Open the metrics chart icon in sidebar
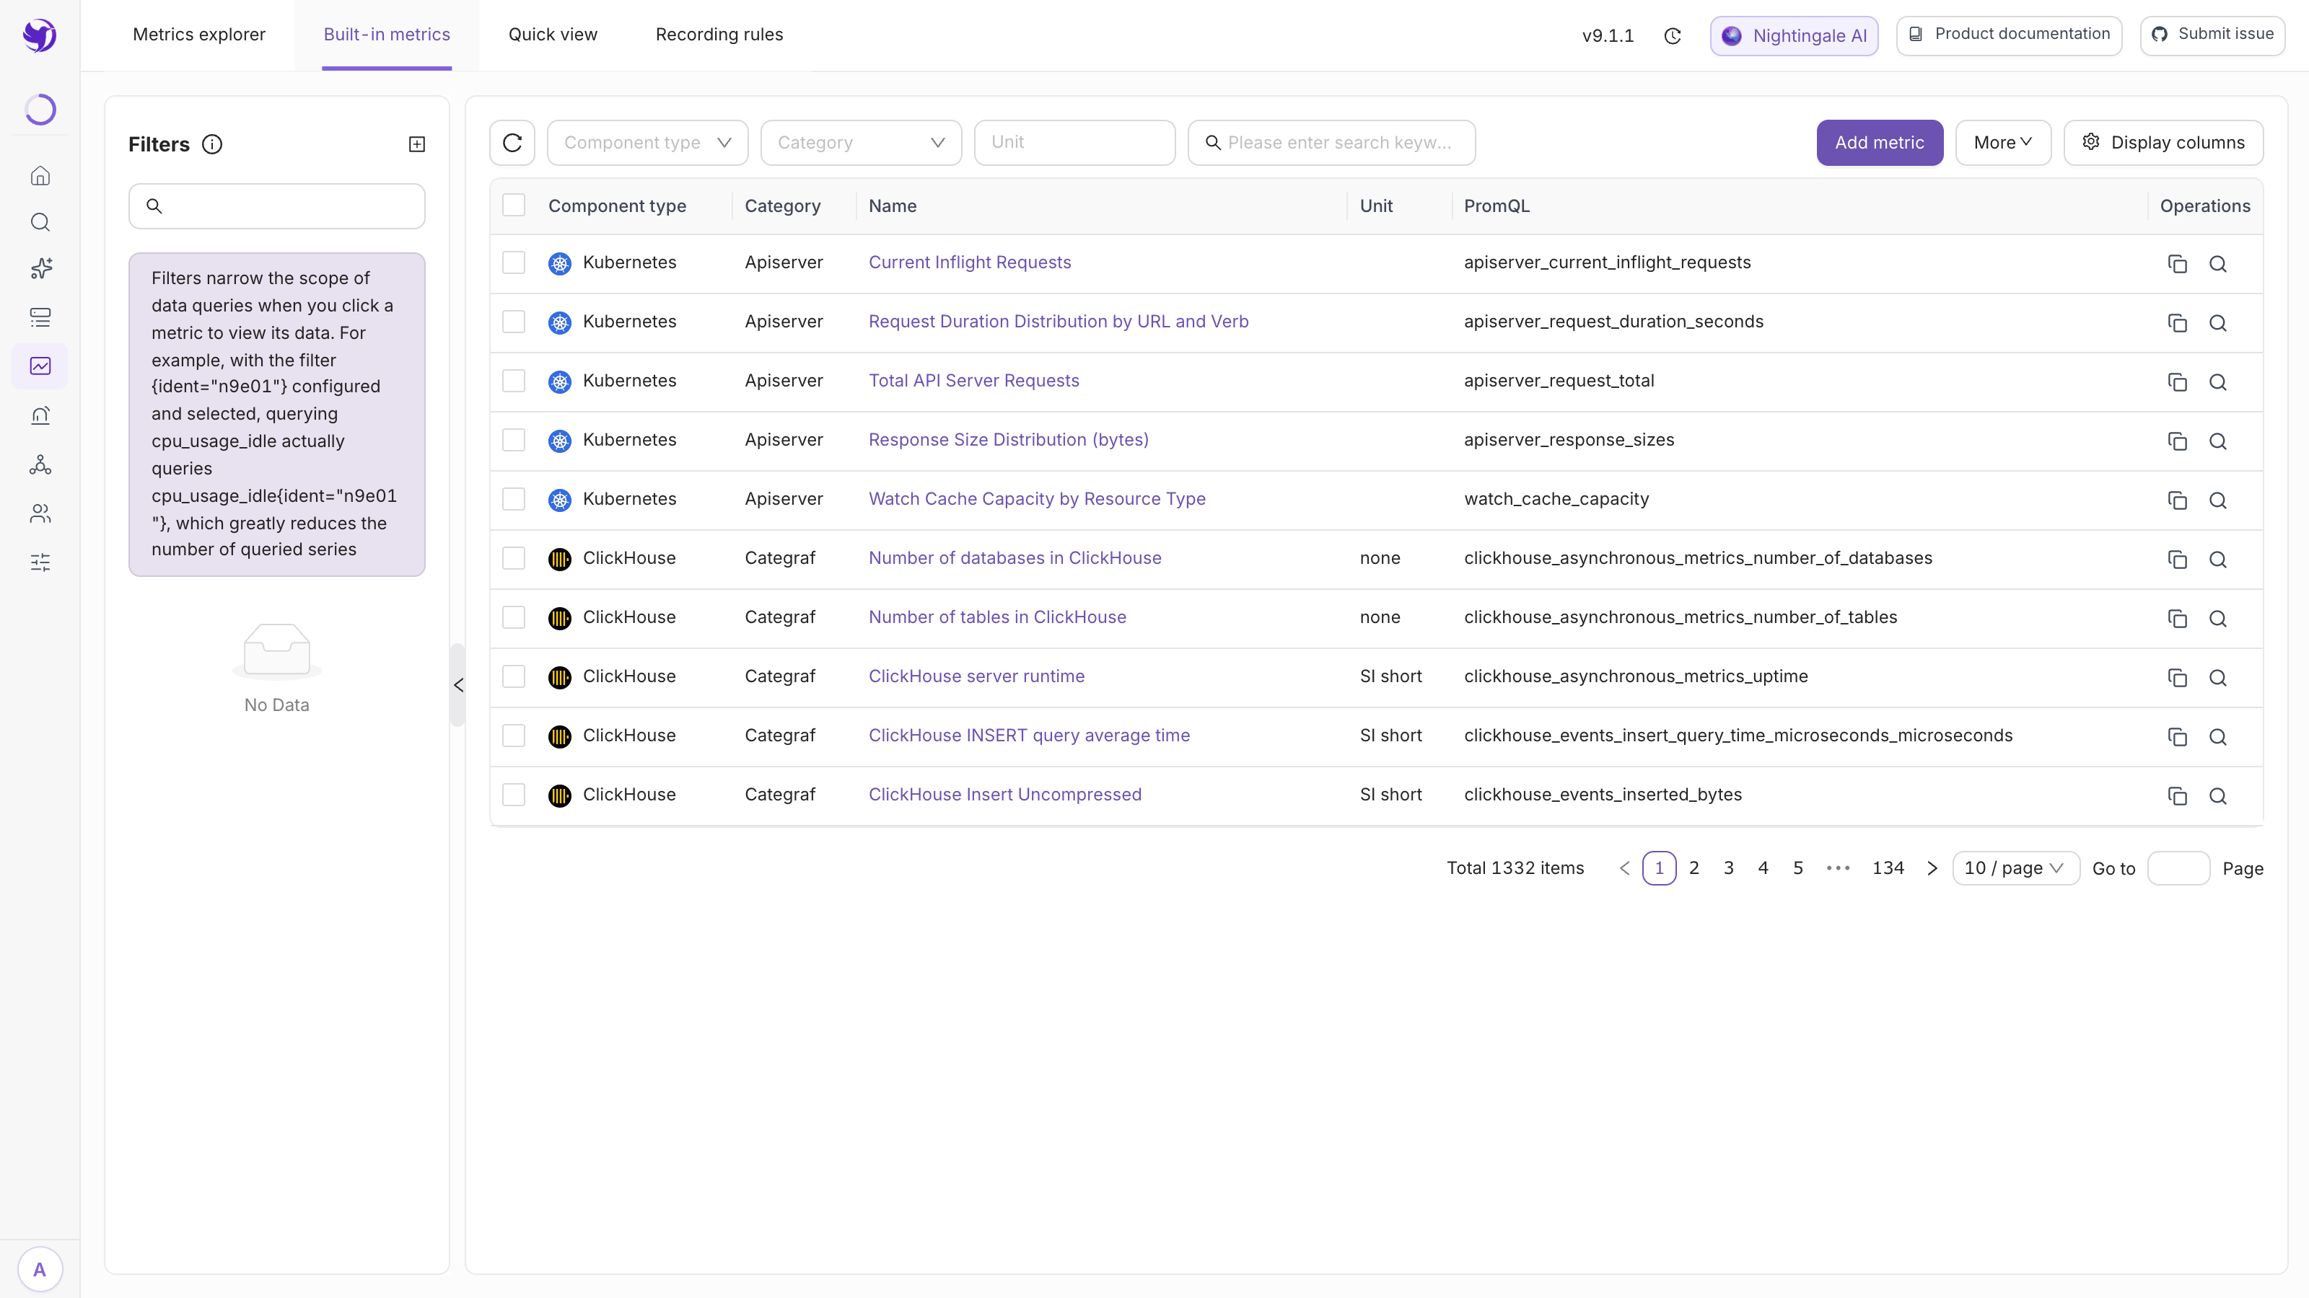Viewport: 2309px width, 1298px height. click(x=40, y=366)
